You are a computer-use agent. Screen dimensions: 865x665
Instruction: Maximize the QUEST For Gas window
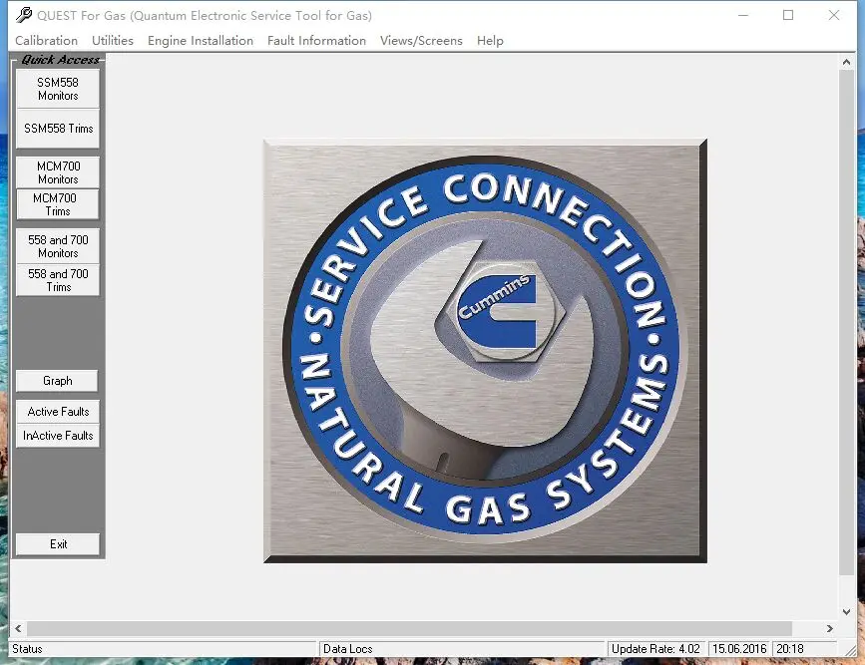pyautogui.click(x=788, y=15)
